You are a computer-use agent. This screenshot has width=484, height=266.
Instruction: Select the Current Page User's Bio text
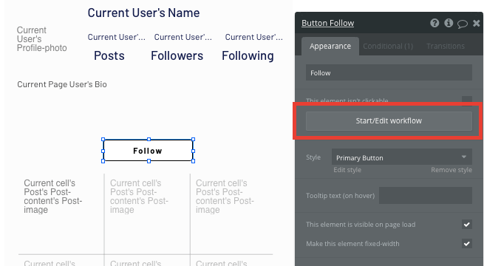(x=62, y=84)
